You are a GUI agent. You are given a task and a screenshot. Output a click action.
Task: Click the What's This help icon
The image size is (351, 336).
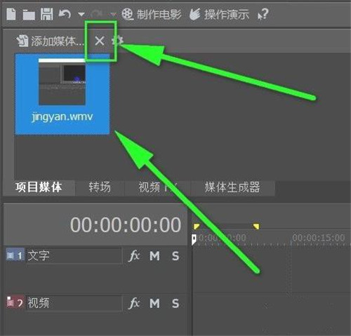tap(263, 14)
